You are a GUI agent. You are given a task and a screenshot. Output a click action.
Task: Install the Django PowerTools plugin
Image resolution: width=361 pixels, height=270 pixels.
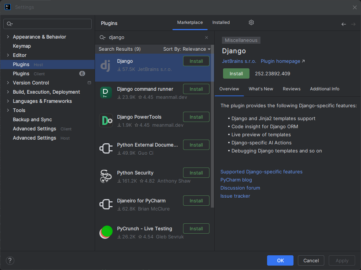tap(196, 117)
